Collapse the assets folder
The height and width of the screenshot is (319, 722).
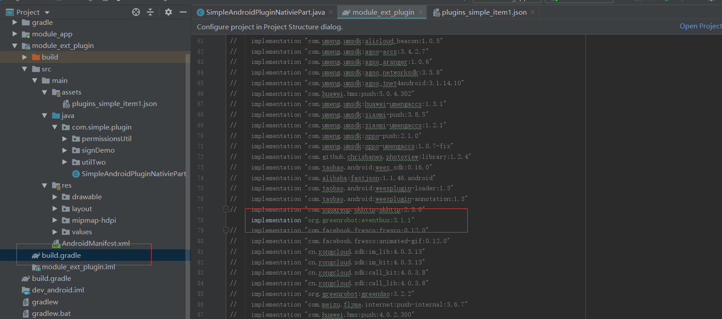click(x=44, y=92)
